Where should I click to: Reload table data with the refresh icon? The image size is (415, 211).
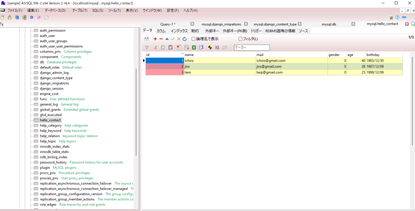click(x=185, y=39)
